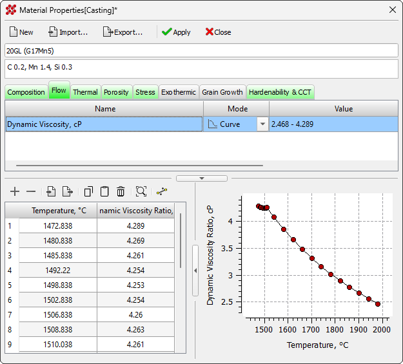Select the Porosity tab
This screenshot has height=364, width=403.
[116, 92]
